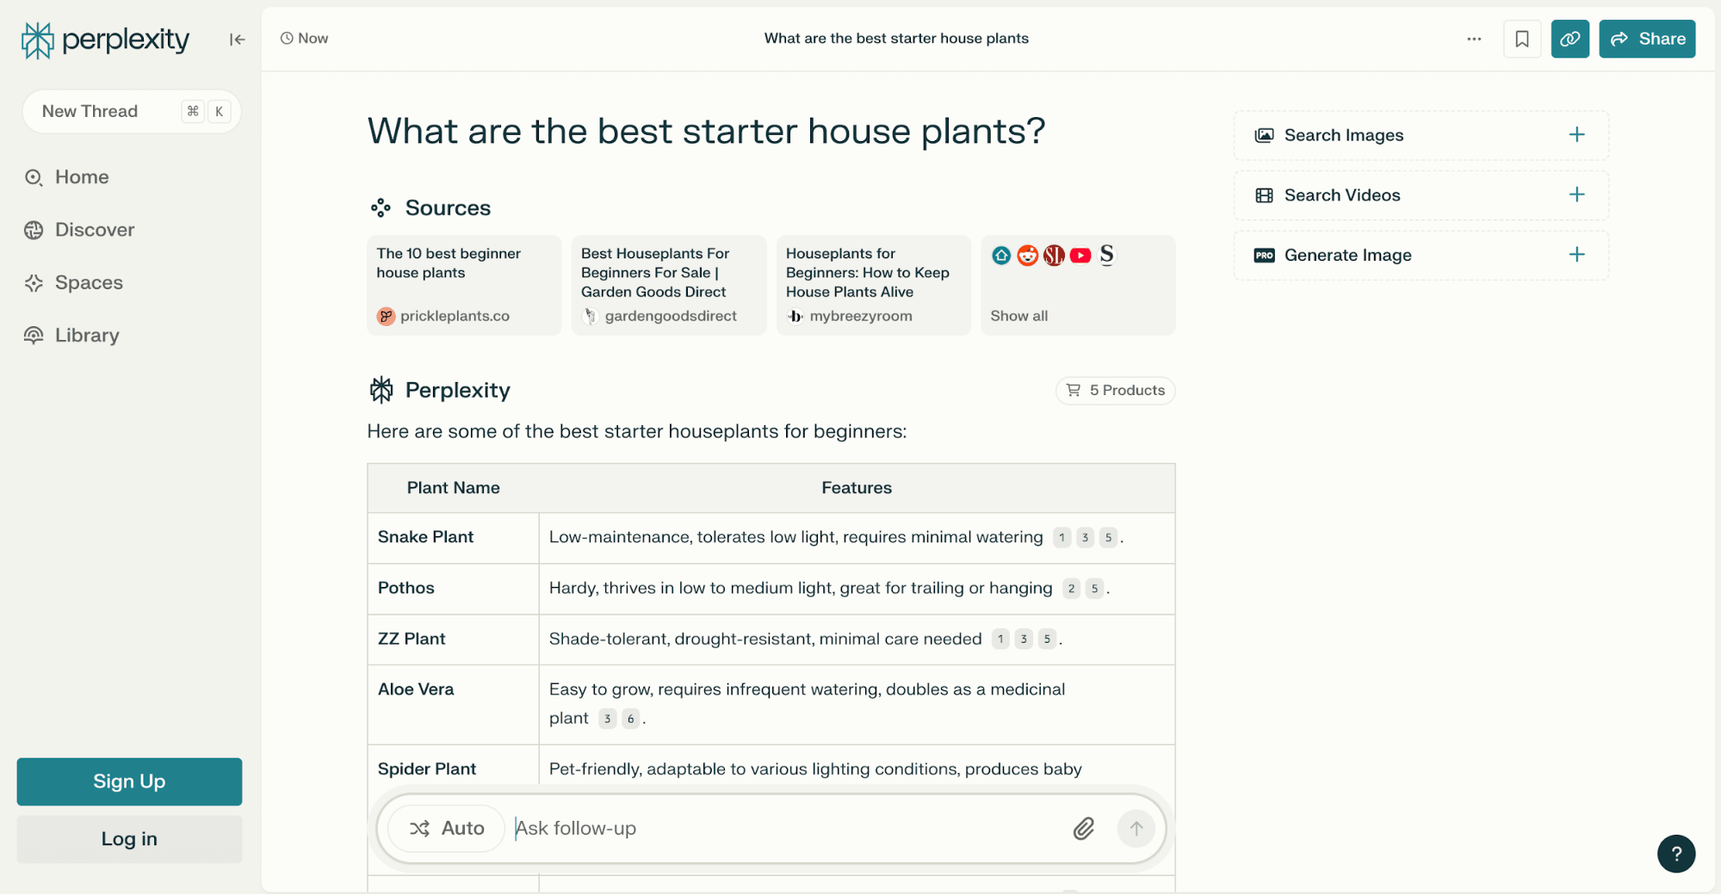Click the Search Images picture icon

click(1264, 135)
